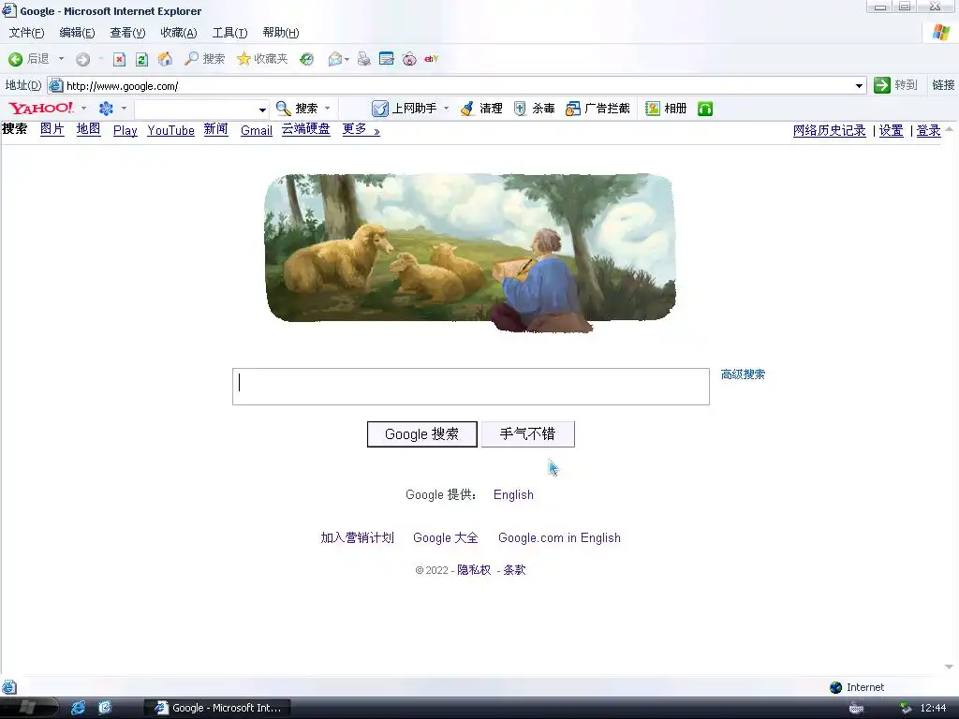Click the Edit page icon in toolbar
The height and width of the screenshot is (719, 959).
pos(387,59)
